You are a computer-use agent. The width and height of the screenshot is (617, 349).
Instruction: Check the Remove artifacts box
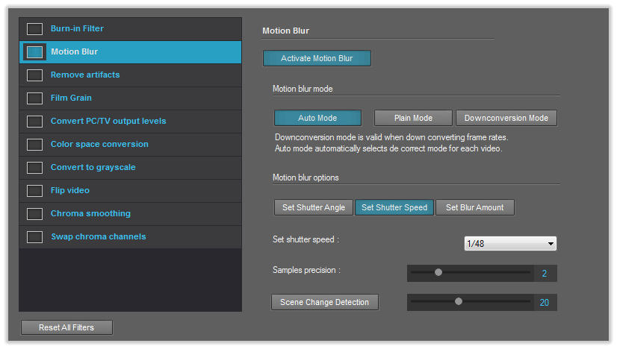click(x=34, y=75)
